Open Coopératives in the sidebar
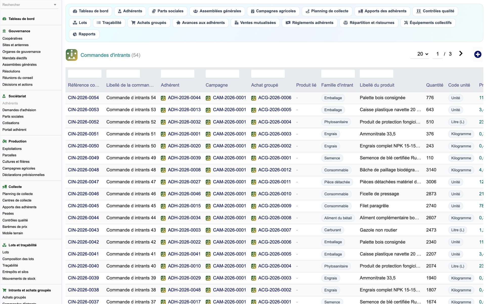This screenshot has width=492, height=304. click(x=12, y=39)
